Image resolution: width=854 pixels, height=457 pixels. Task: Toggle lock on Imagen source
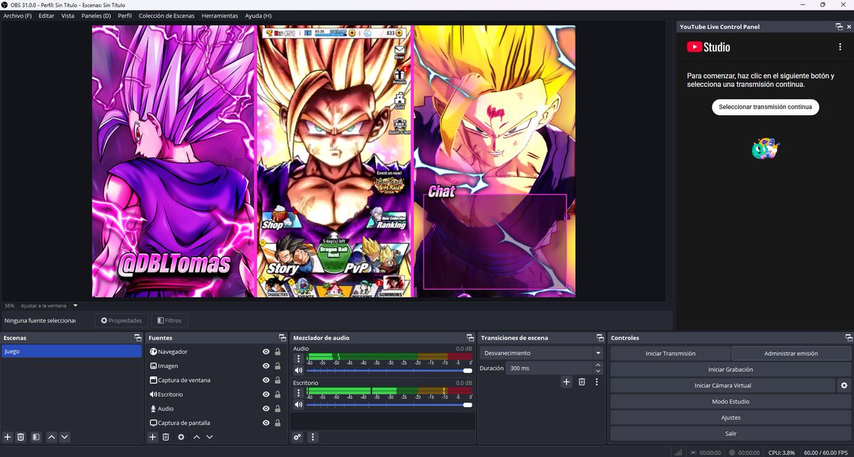278,366
